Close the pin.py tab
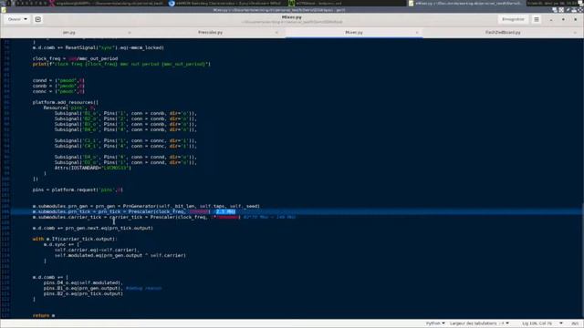584x328 pixels. pyautogui.click(x=130, y=33)
